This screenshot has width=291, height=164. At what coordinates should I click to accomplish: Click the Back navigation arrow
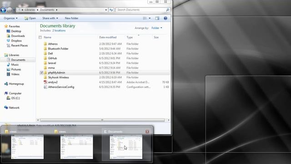(x=3, y=10)
